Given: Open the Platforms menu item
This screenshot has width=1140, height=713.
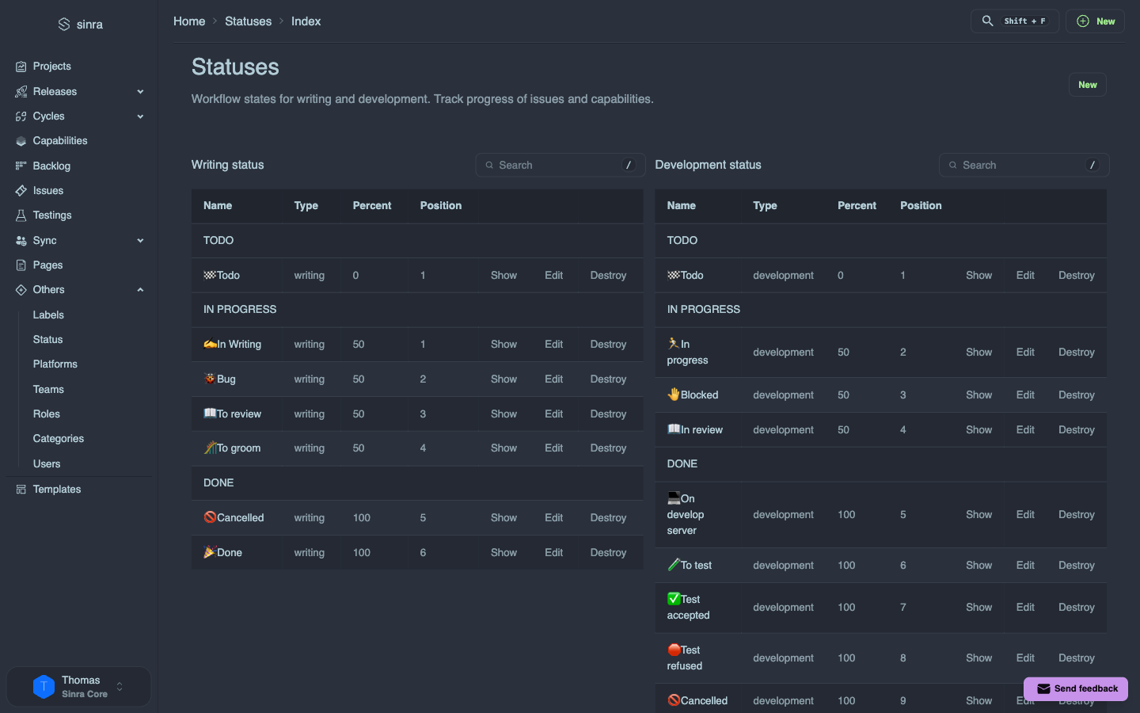Looking at the screenshot, I should (x=55, y=364).
